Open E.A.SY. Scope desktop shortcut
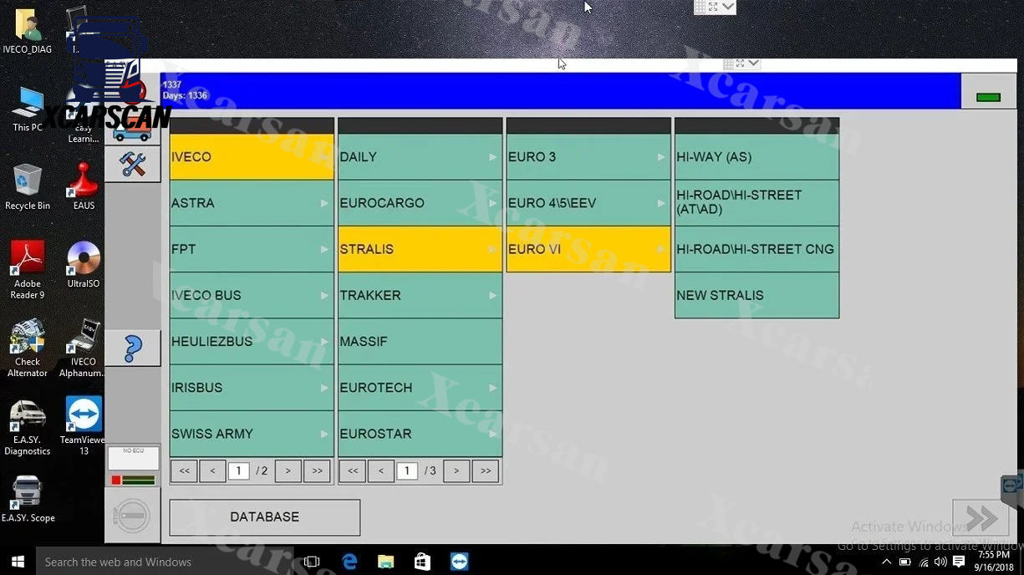 pos(28,499)
